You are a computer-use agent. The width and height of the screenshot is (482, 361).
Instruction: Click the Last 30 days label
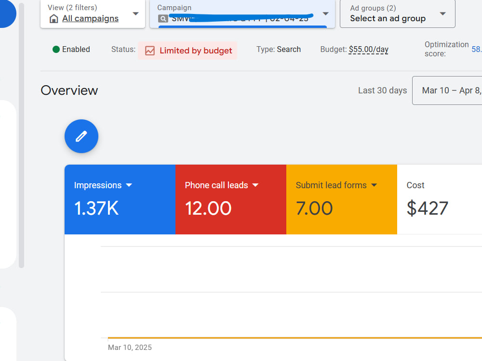382,90
